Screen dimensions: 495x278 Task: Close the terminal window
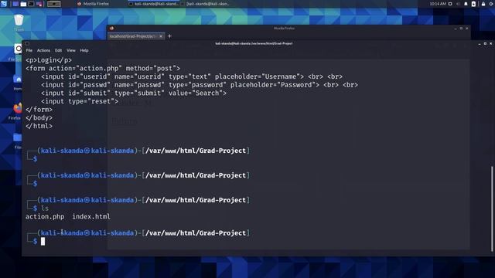tap(491, 43)
